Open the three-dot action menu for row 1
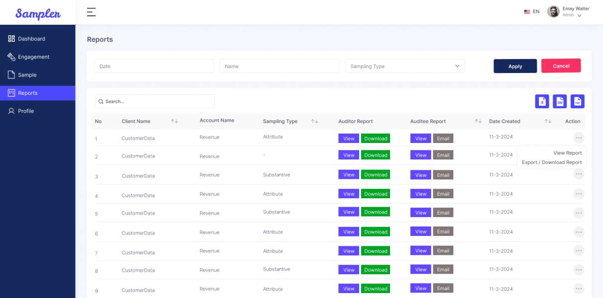Viewport: 603px width, 298px height. click(578, 138)
